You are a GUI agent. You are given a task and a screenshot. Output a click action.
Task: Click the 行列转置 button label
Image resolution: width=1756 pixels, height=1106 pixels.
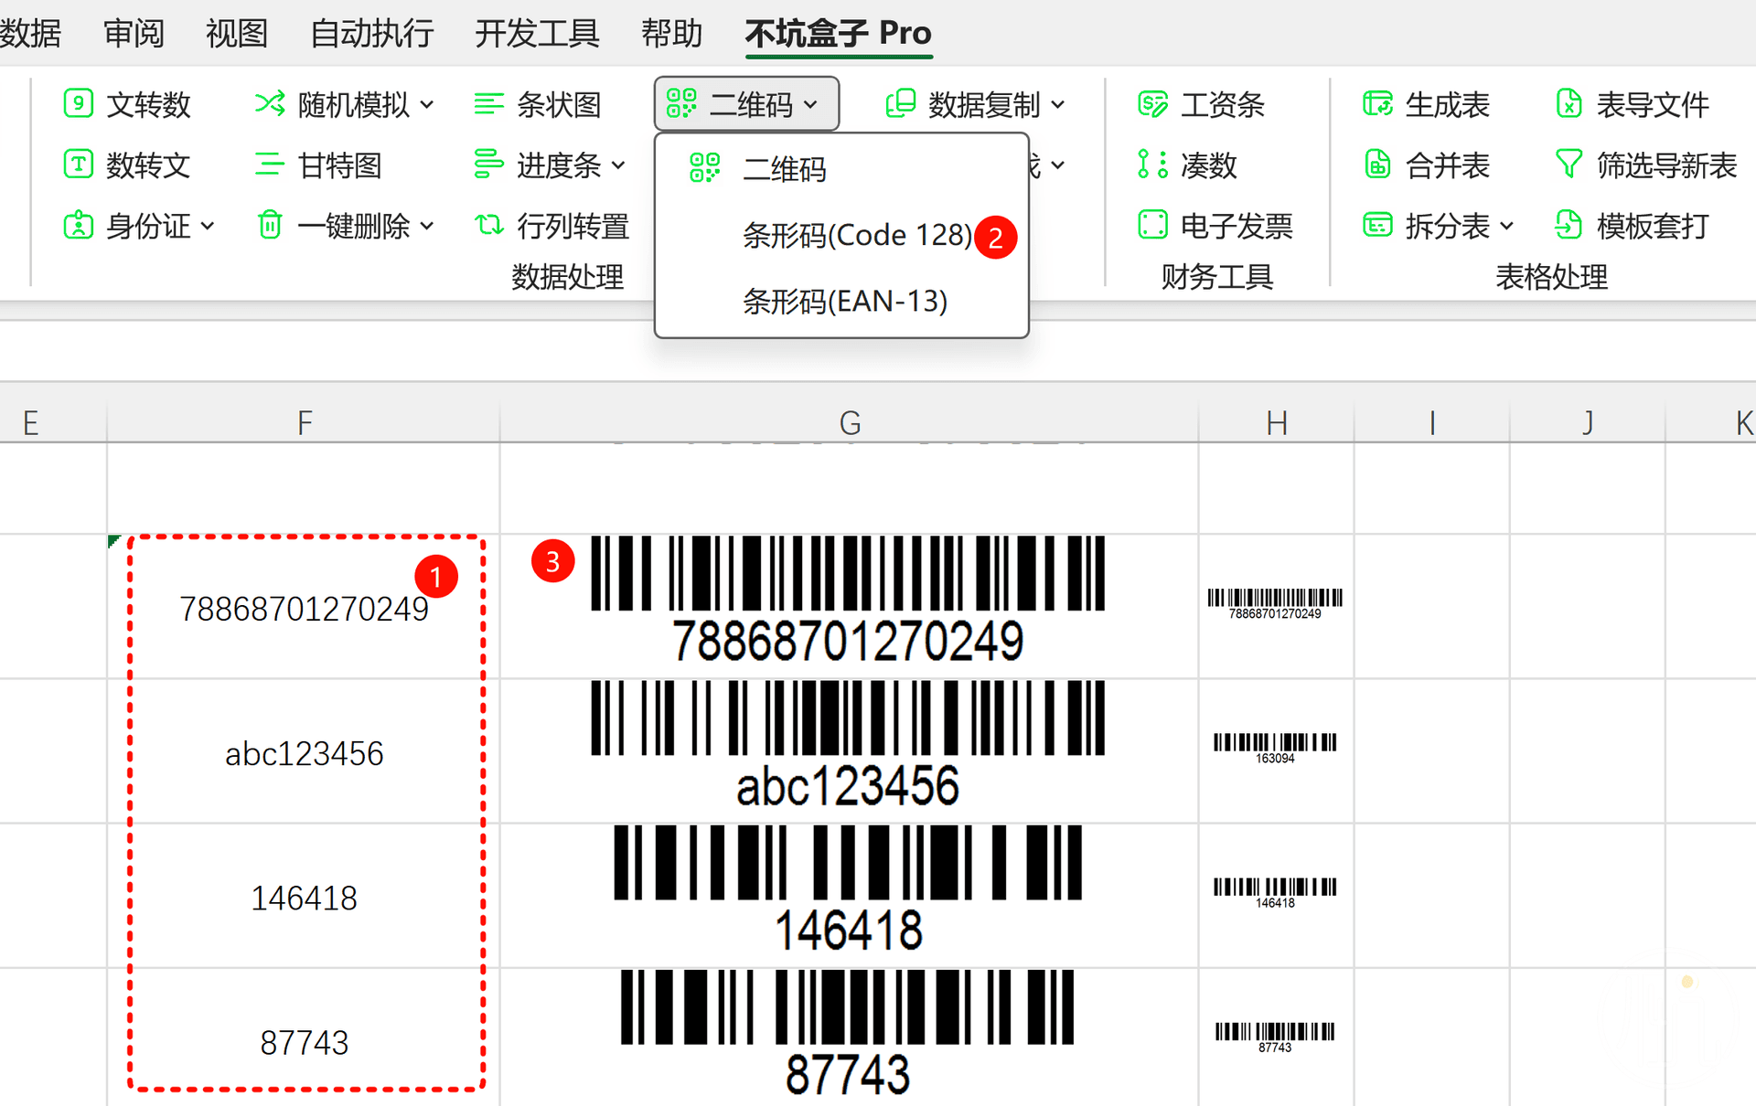click(x=573, y=226)
